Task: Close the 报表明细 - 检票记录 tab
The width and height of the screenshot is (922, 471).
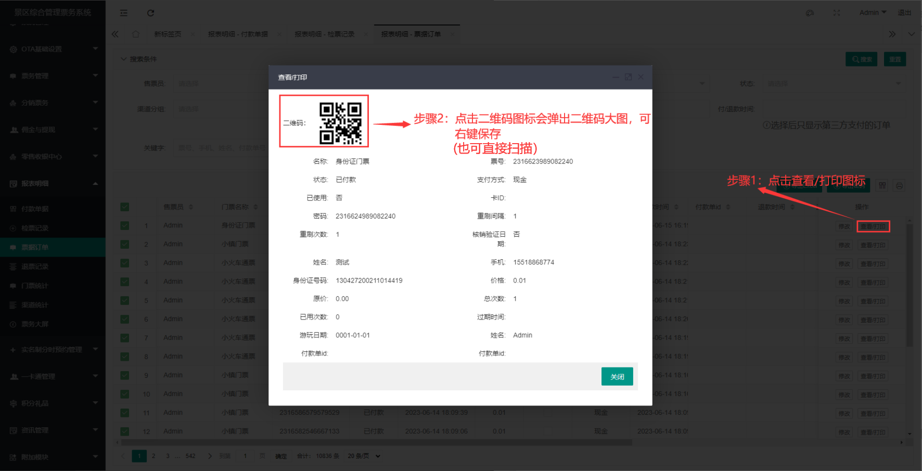Action: pyautogui.click(x=366, y=34)
